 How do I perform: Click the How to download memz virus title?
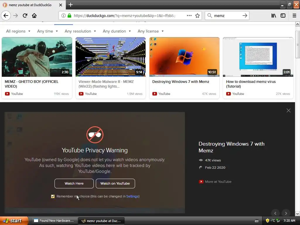click(251, 84)
